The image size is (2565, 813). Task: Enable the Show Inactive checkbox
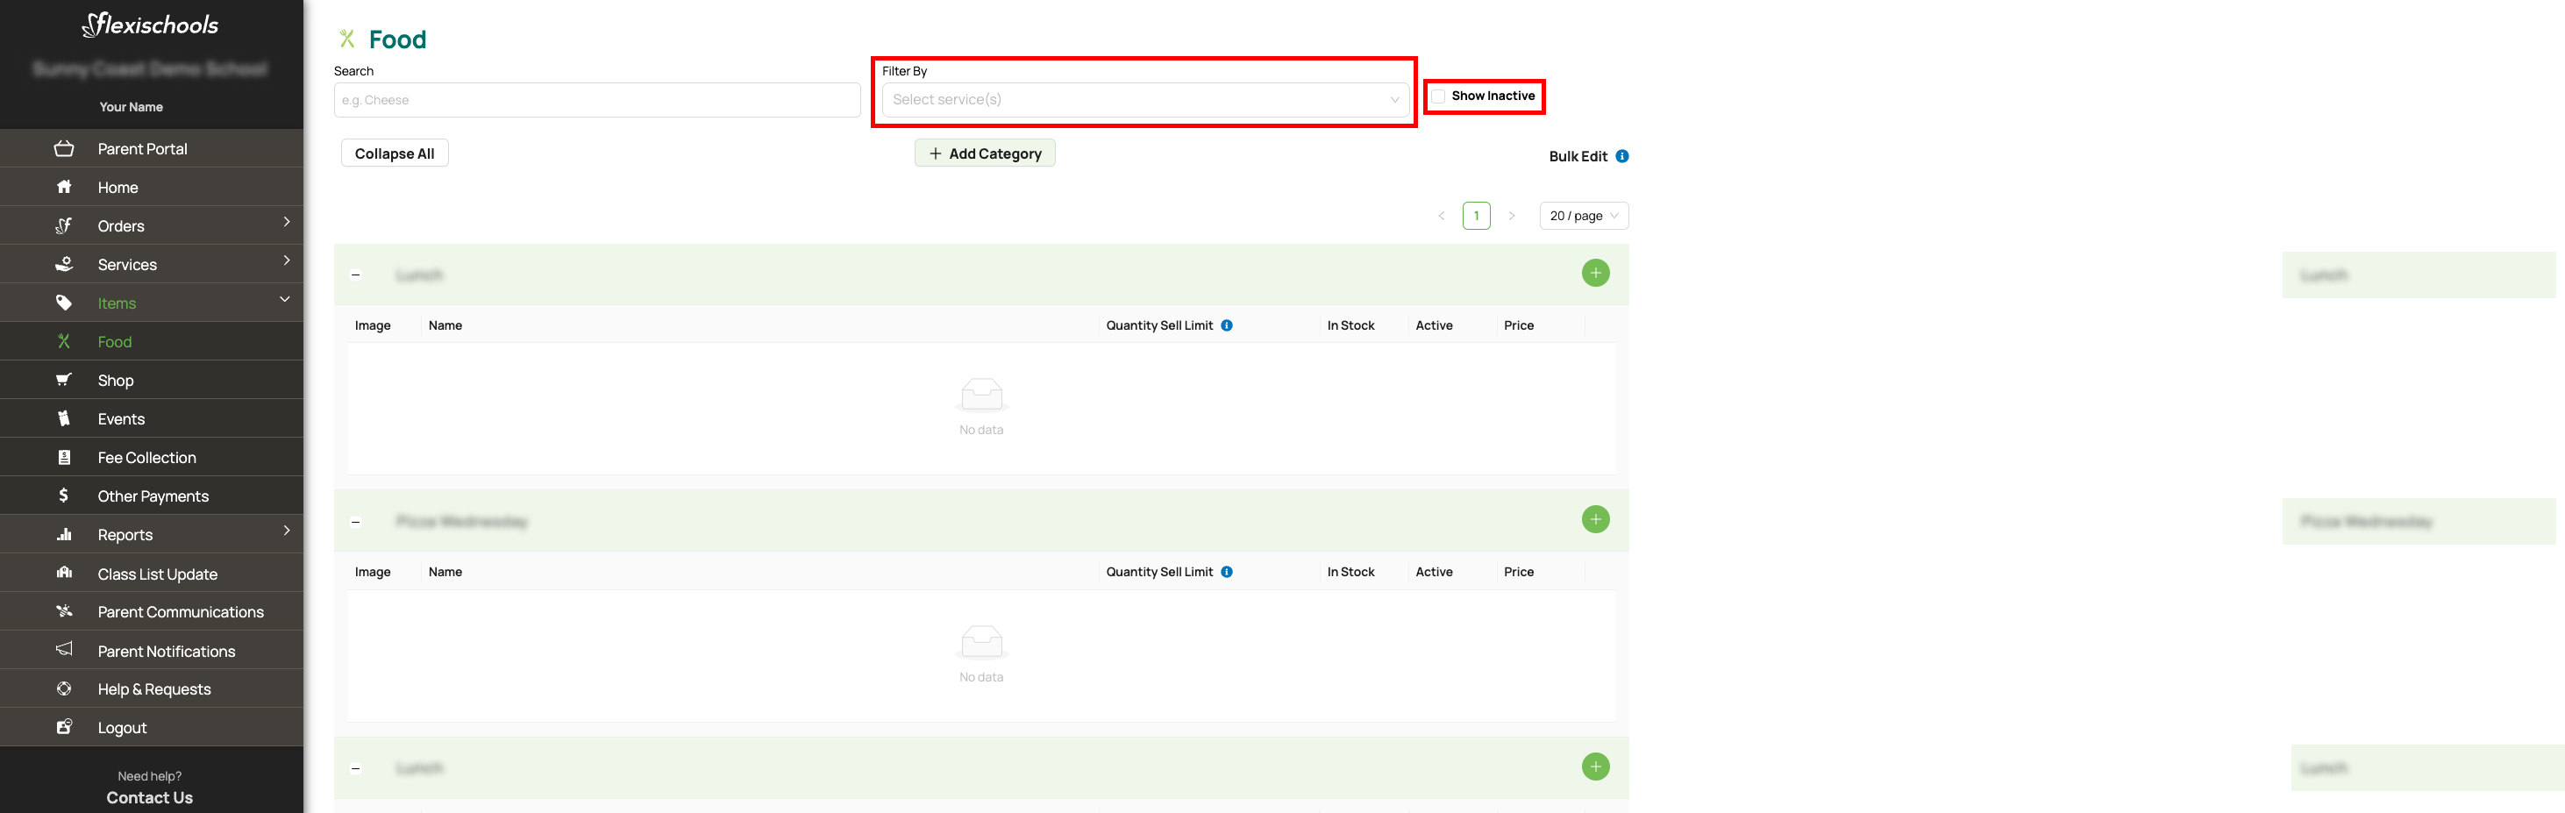point(1438,96)
